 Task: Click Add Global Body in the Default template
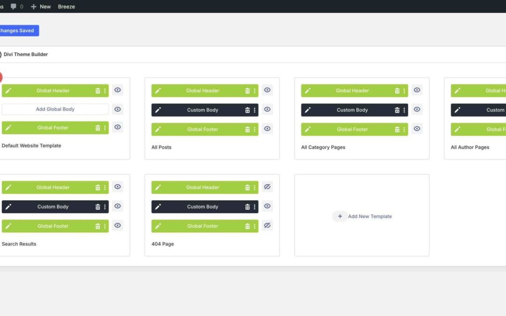(x=55, y=109)
